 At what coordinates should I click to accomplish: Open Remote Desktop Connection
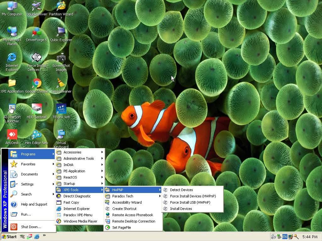point(133,221)
